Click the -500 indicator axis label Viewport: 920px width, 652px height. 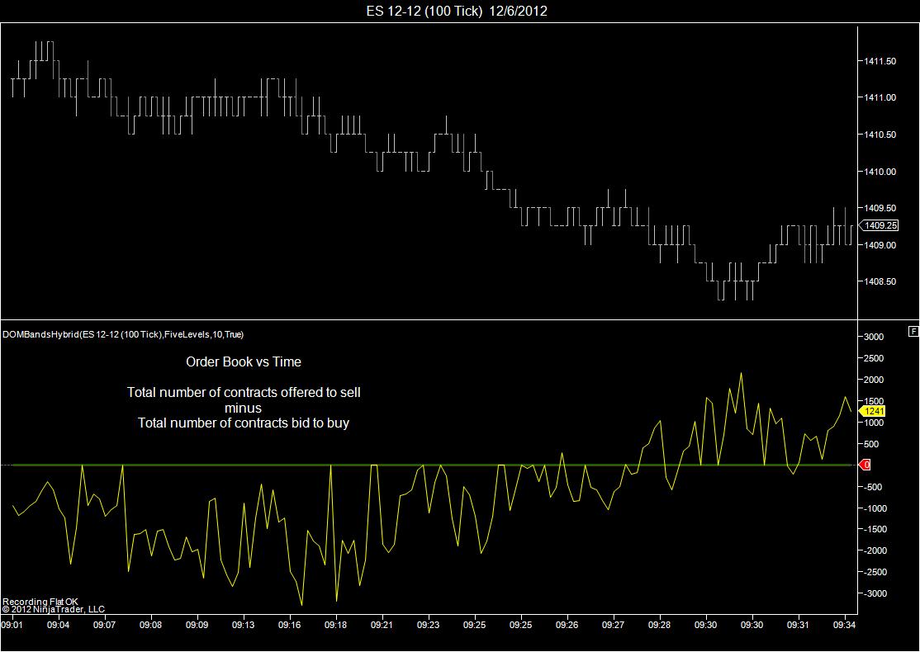pyautogui.click(x=871, y=487)
